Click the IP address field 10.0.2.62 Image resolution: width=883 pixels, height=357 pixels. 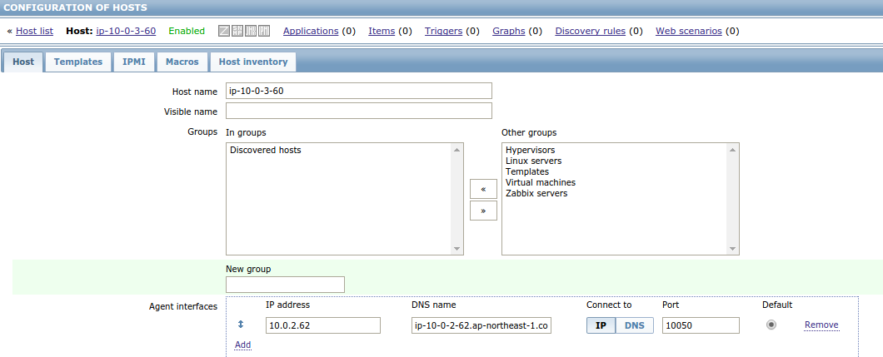pos(323,325)
